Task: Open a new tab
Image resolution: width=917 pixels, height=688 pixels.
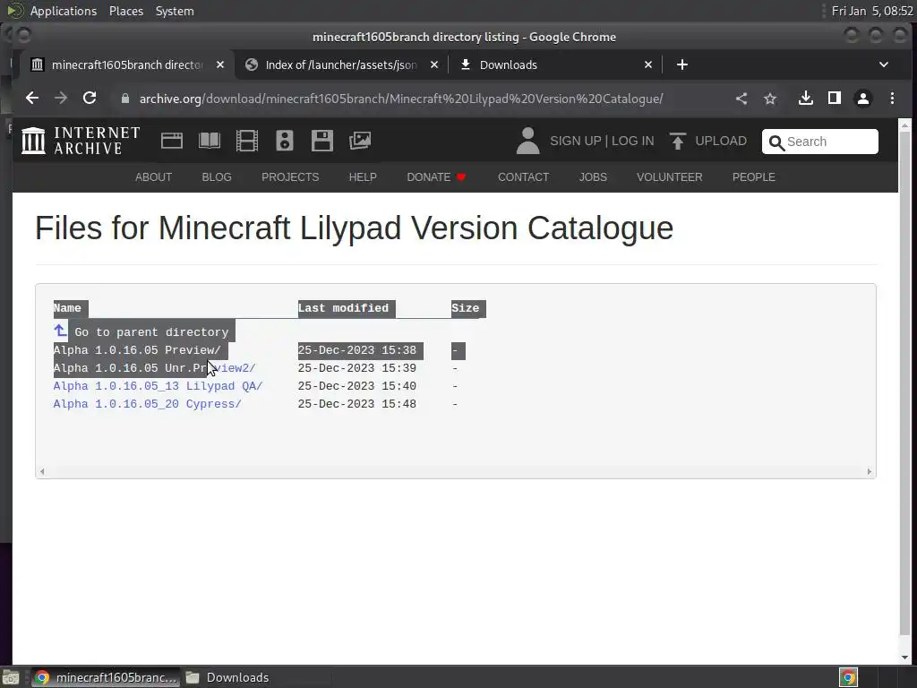Action: pyautogui.click(x=681, y=64)
